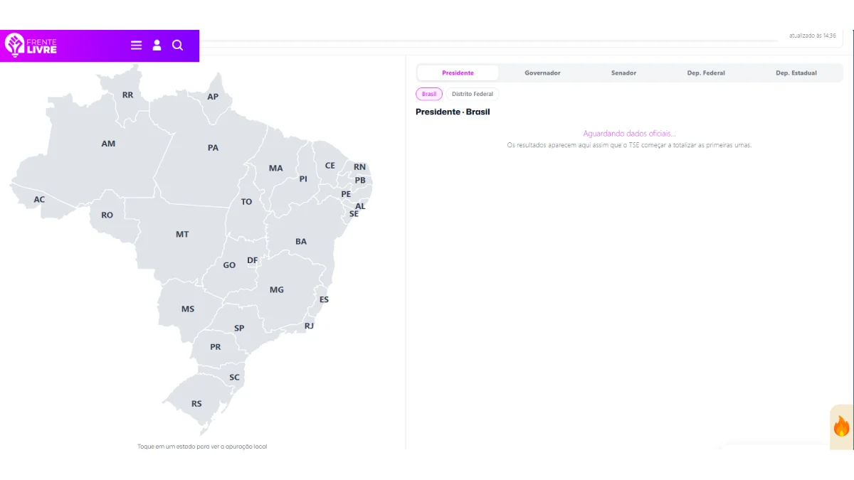The image size is (854, 480).
Task: Switch to the Presidente tab
Action: point(458,73)
